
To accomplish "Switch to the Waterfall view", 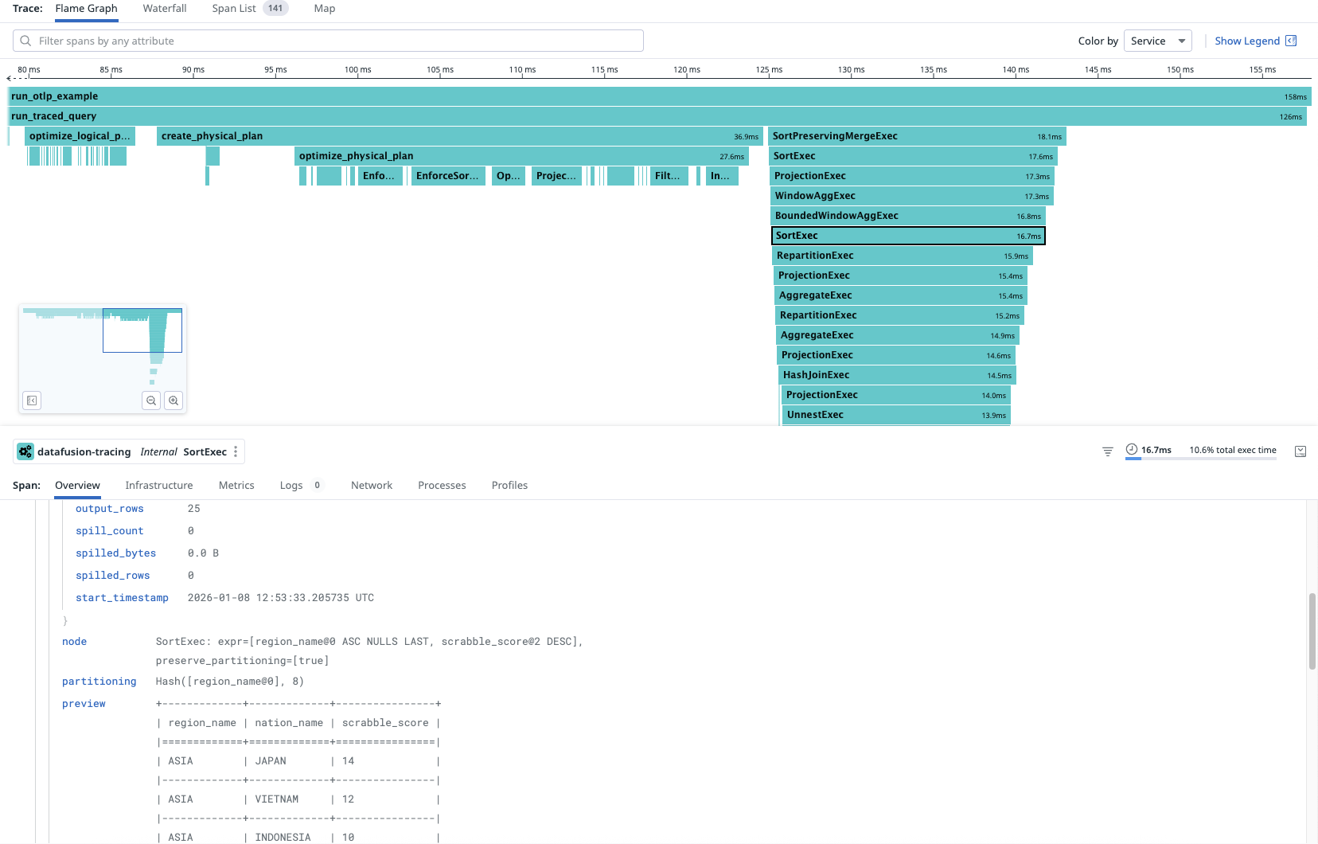I will click(165, 8).
